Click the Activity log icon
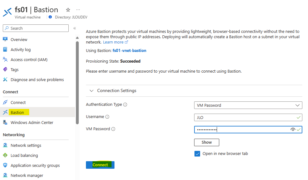This screenshot has height=180, width=308. [5, 49]
